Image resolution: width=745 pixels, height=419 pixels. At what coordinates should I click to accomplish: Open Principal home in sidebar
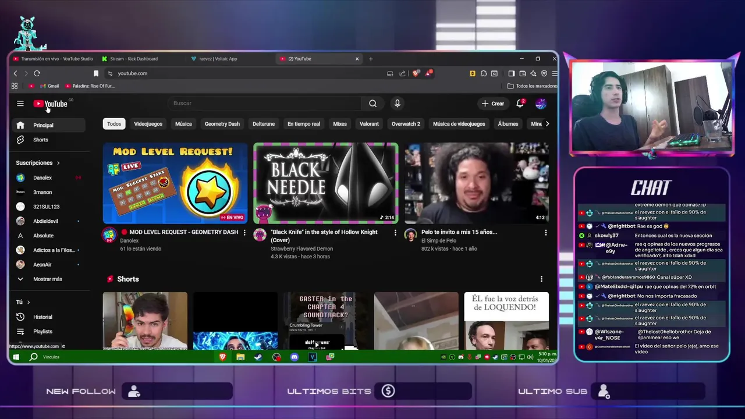[49, 125]
